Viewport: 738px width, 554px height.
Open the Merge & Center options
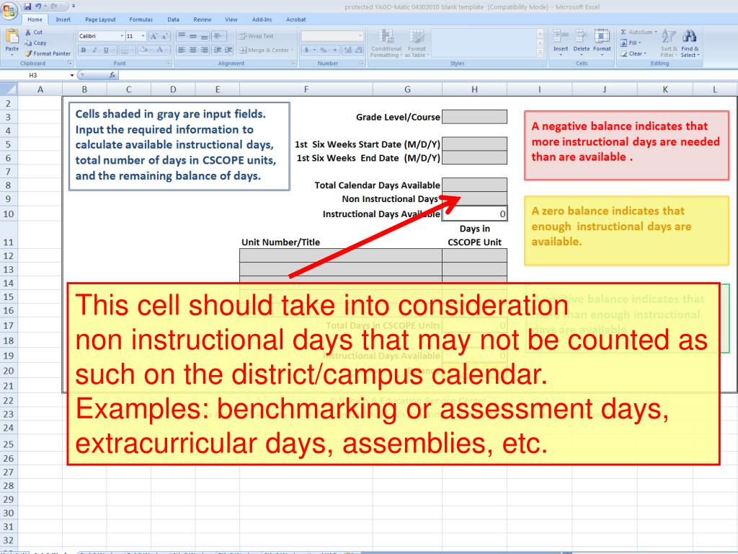coord(292,50)
